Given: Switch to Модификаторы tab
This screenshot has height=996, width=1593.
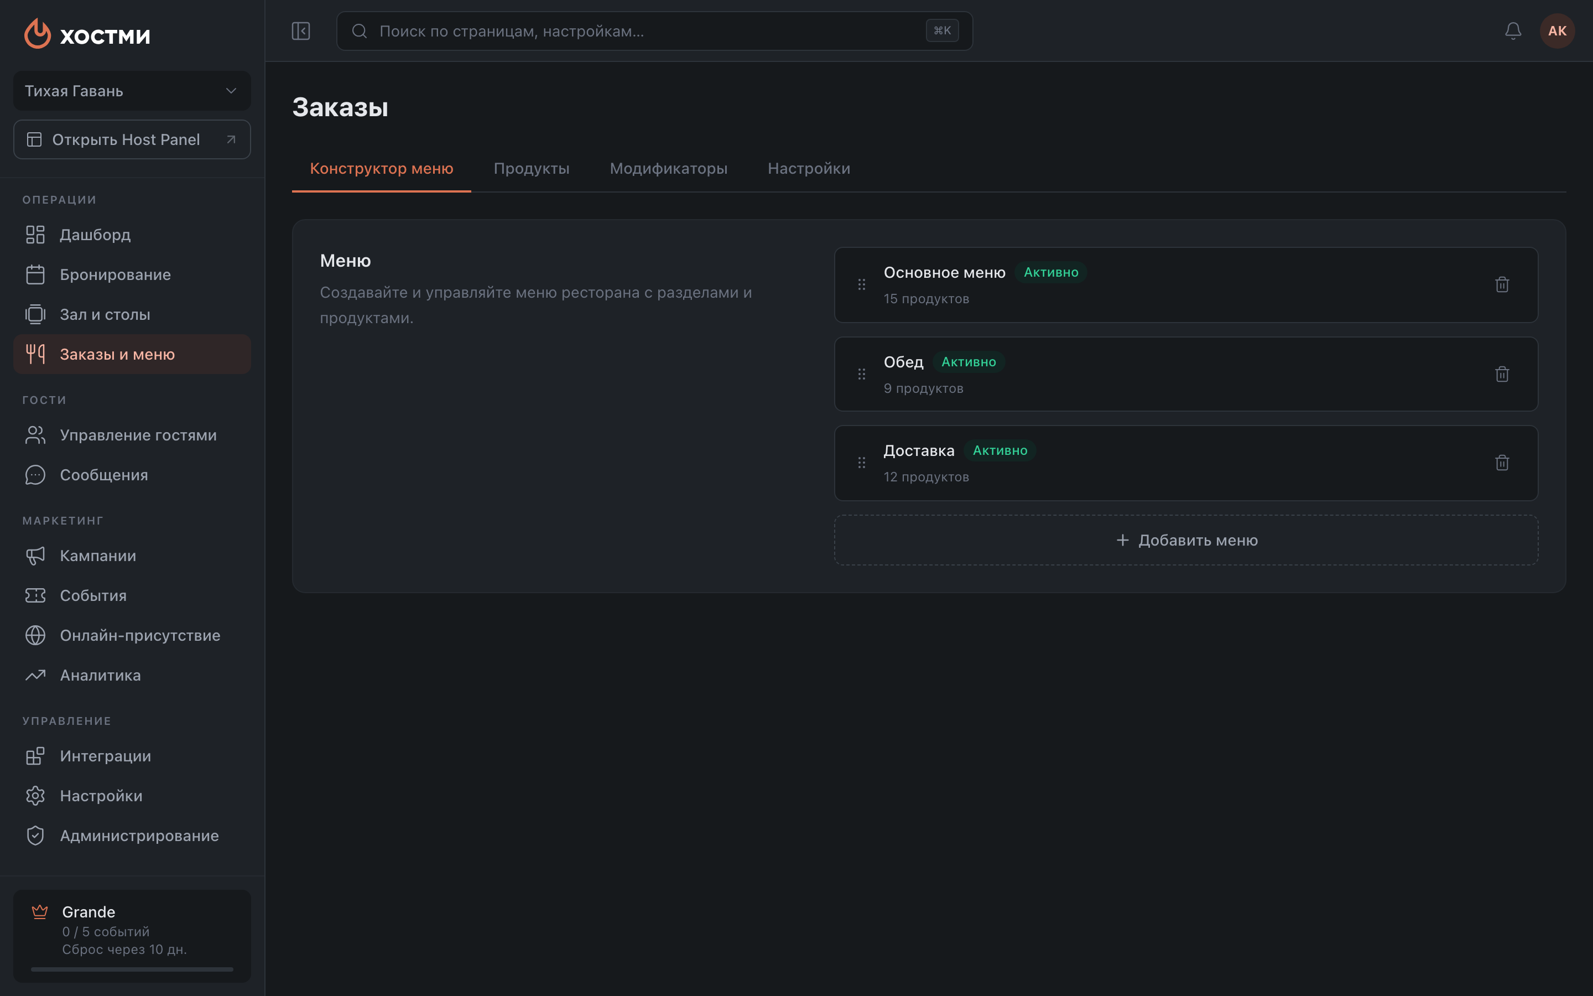Looking at the screenshot, I should pyautogui.click(x=668, y=169).
